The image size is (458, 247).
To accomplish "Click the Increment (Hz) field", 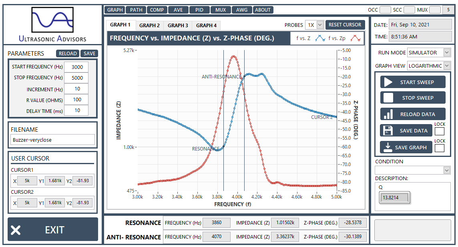I will [76, 89].
